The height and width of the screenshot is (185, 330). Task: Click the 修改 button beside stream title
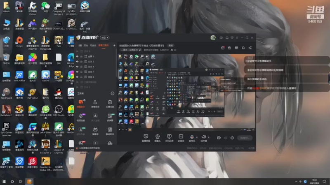[170, 46]
